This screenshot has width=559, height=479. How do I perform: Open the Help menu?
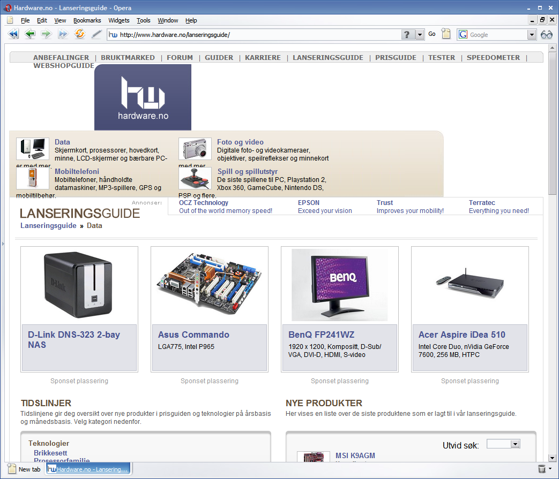tap(191, 20)
